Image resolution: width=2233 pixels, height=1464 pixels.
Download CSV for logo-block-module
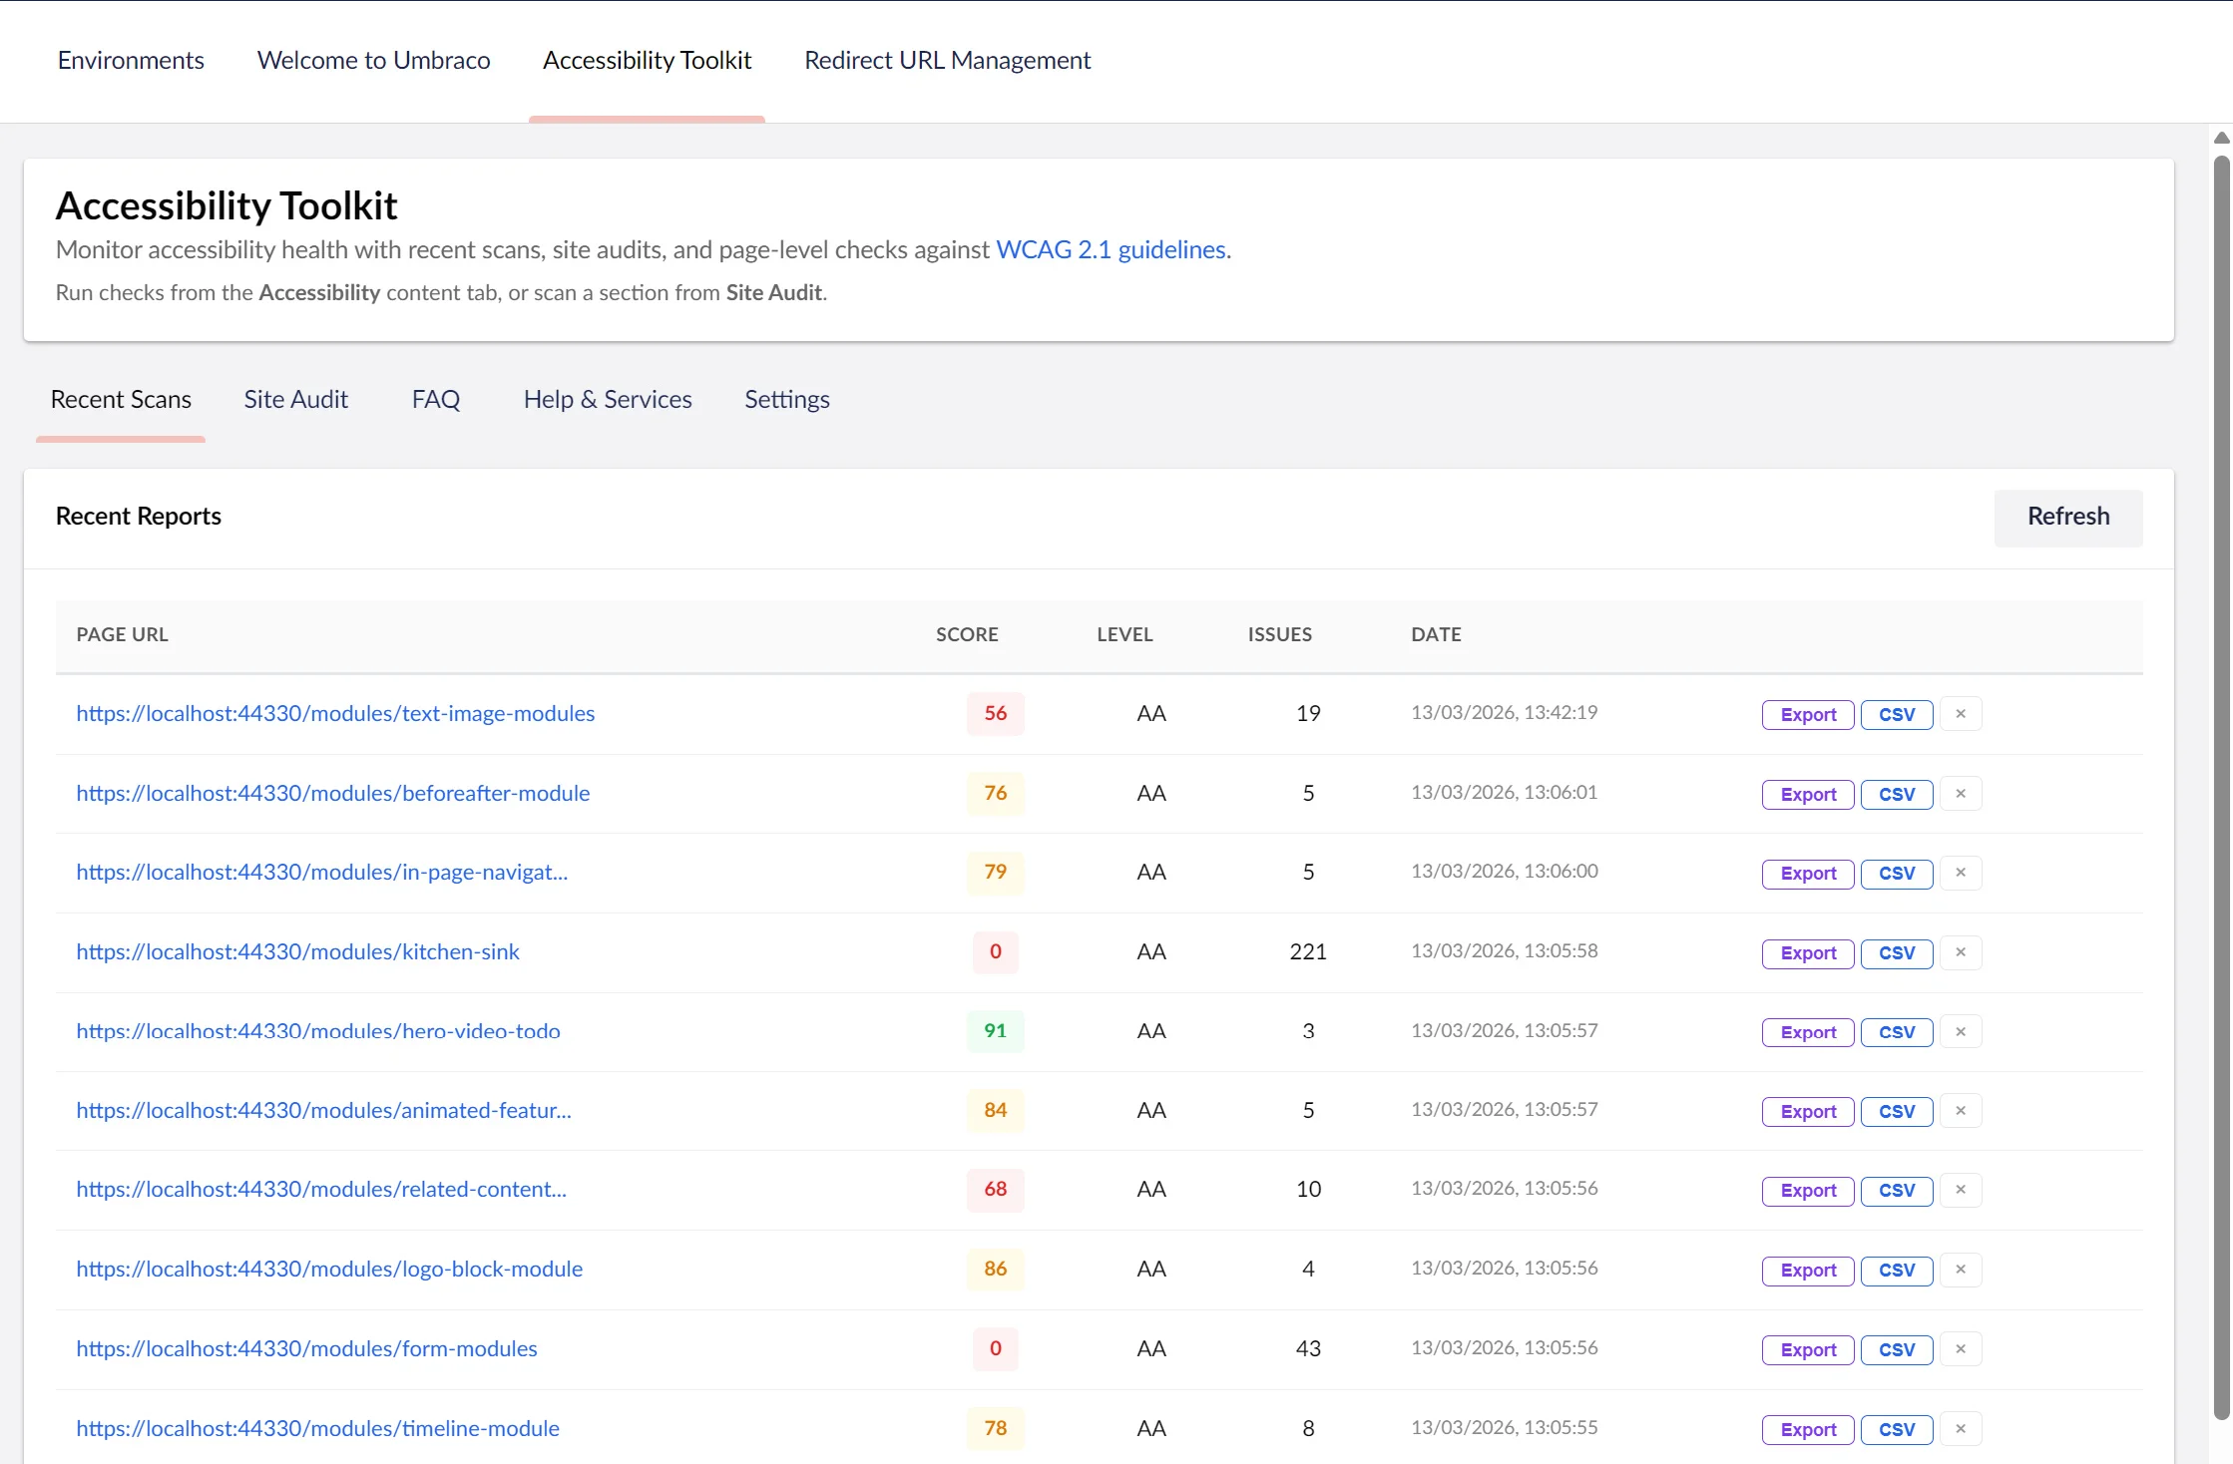point(1897,1271)
